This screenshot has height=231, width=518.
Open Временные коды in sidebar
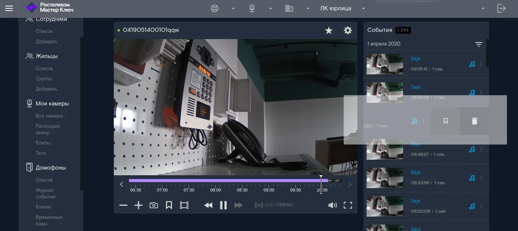coord(49,220)
